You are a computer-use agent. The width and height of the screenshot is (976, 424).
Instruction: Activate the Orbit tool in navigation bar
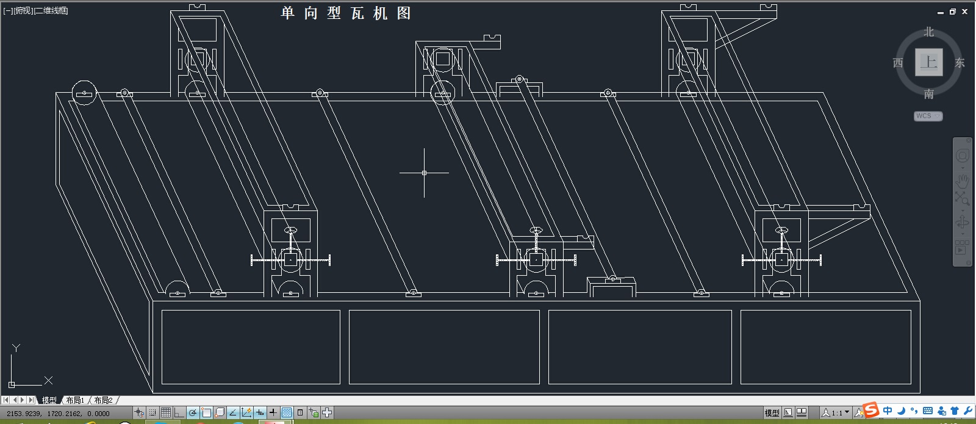(x=962, y=222)
